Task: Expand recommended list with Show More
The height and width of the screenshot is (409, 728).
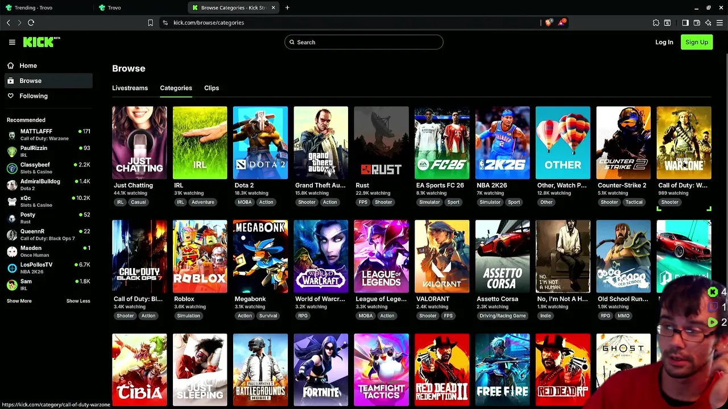Action: point(19,301)
